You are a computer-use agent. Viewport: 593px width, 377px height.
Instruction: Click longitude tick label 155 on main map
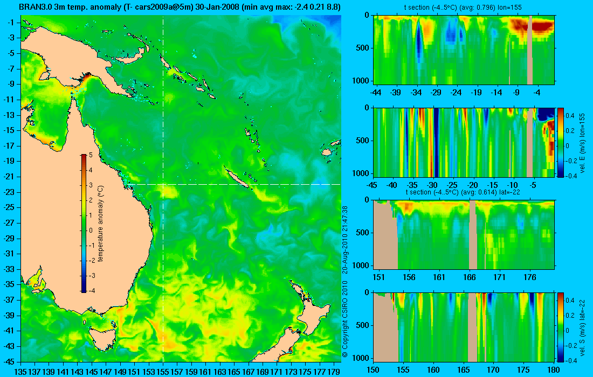coord(163,372)
